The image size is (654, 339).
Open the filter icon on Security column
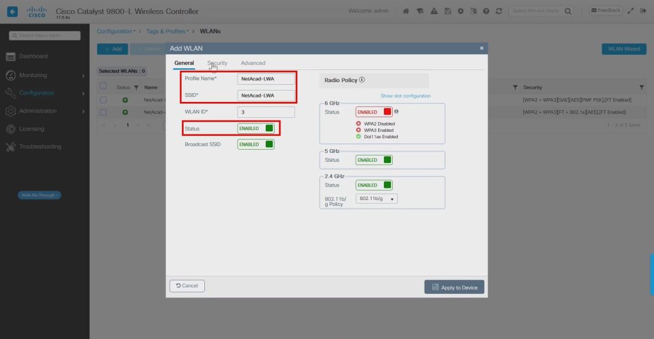click(x=641, y=87)
